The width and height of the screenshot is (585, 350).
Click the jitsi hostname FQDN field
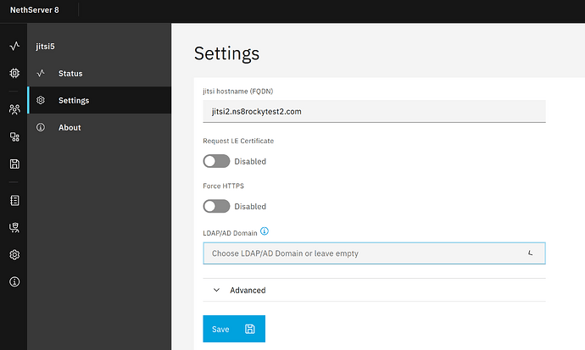pos(374,111)
